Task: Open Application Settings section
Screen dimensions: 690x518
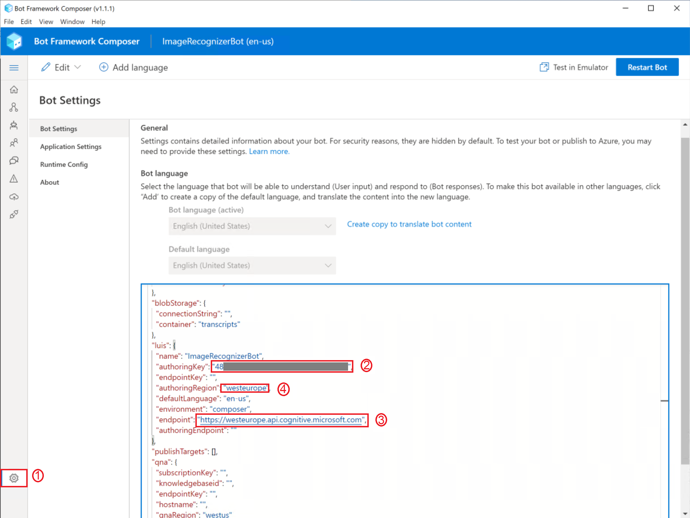Action: coord(70,146)
